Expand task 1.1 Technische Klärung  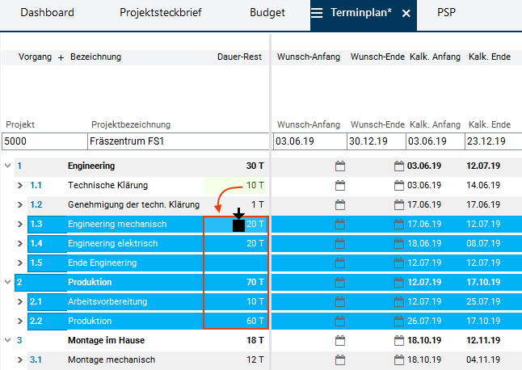[x=21, y=186]
